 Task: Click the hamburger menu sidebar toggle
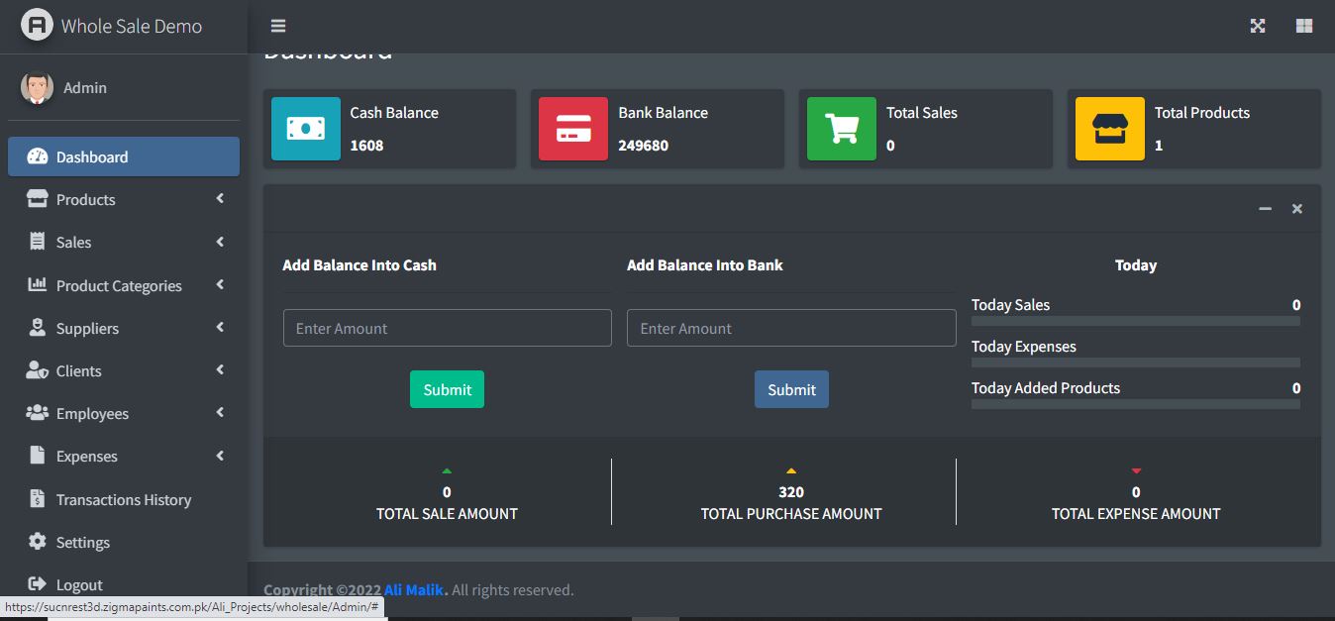(x=278, y=26)
